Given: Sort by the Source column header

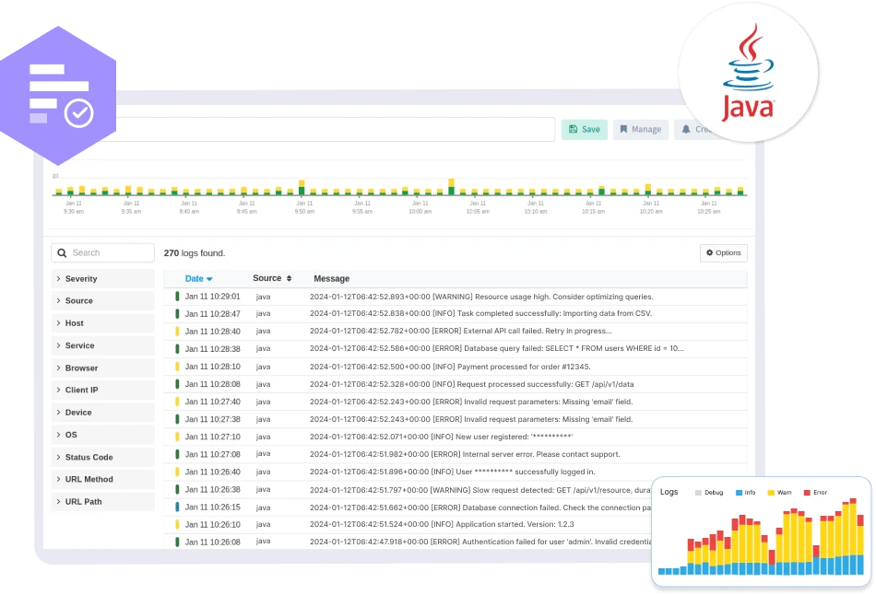Looking at the screenshot, I should pyautogui.click(x=272, y=278).
